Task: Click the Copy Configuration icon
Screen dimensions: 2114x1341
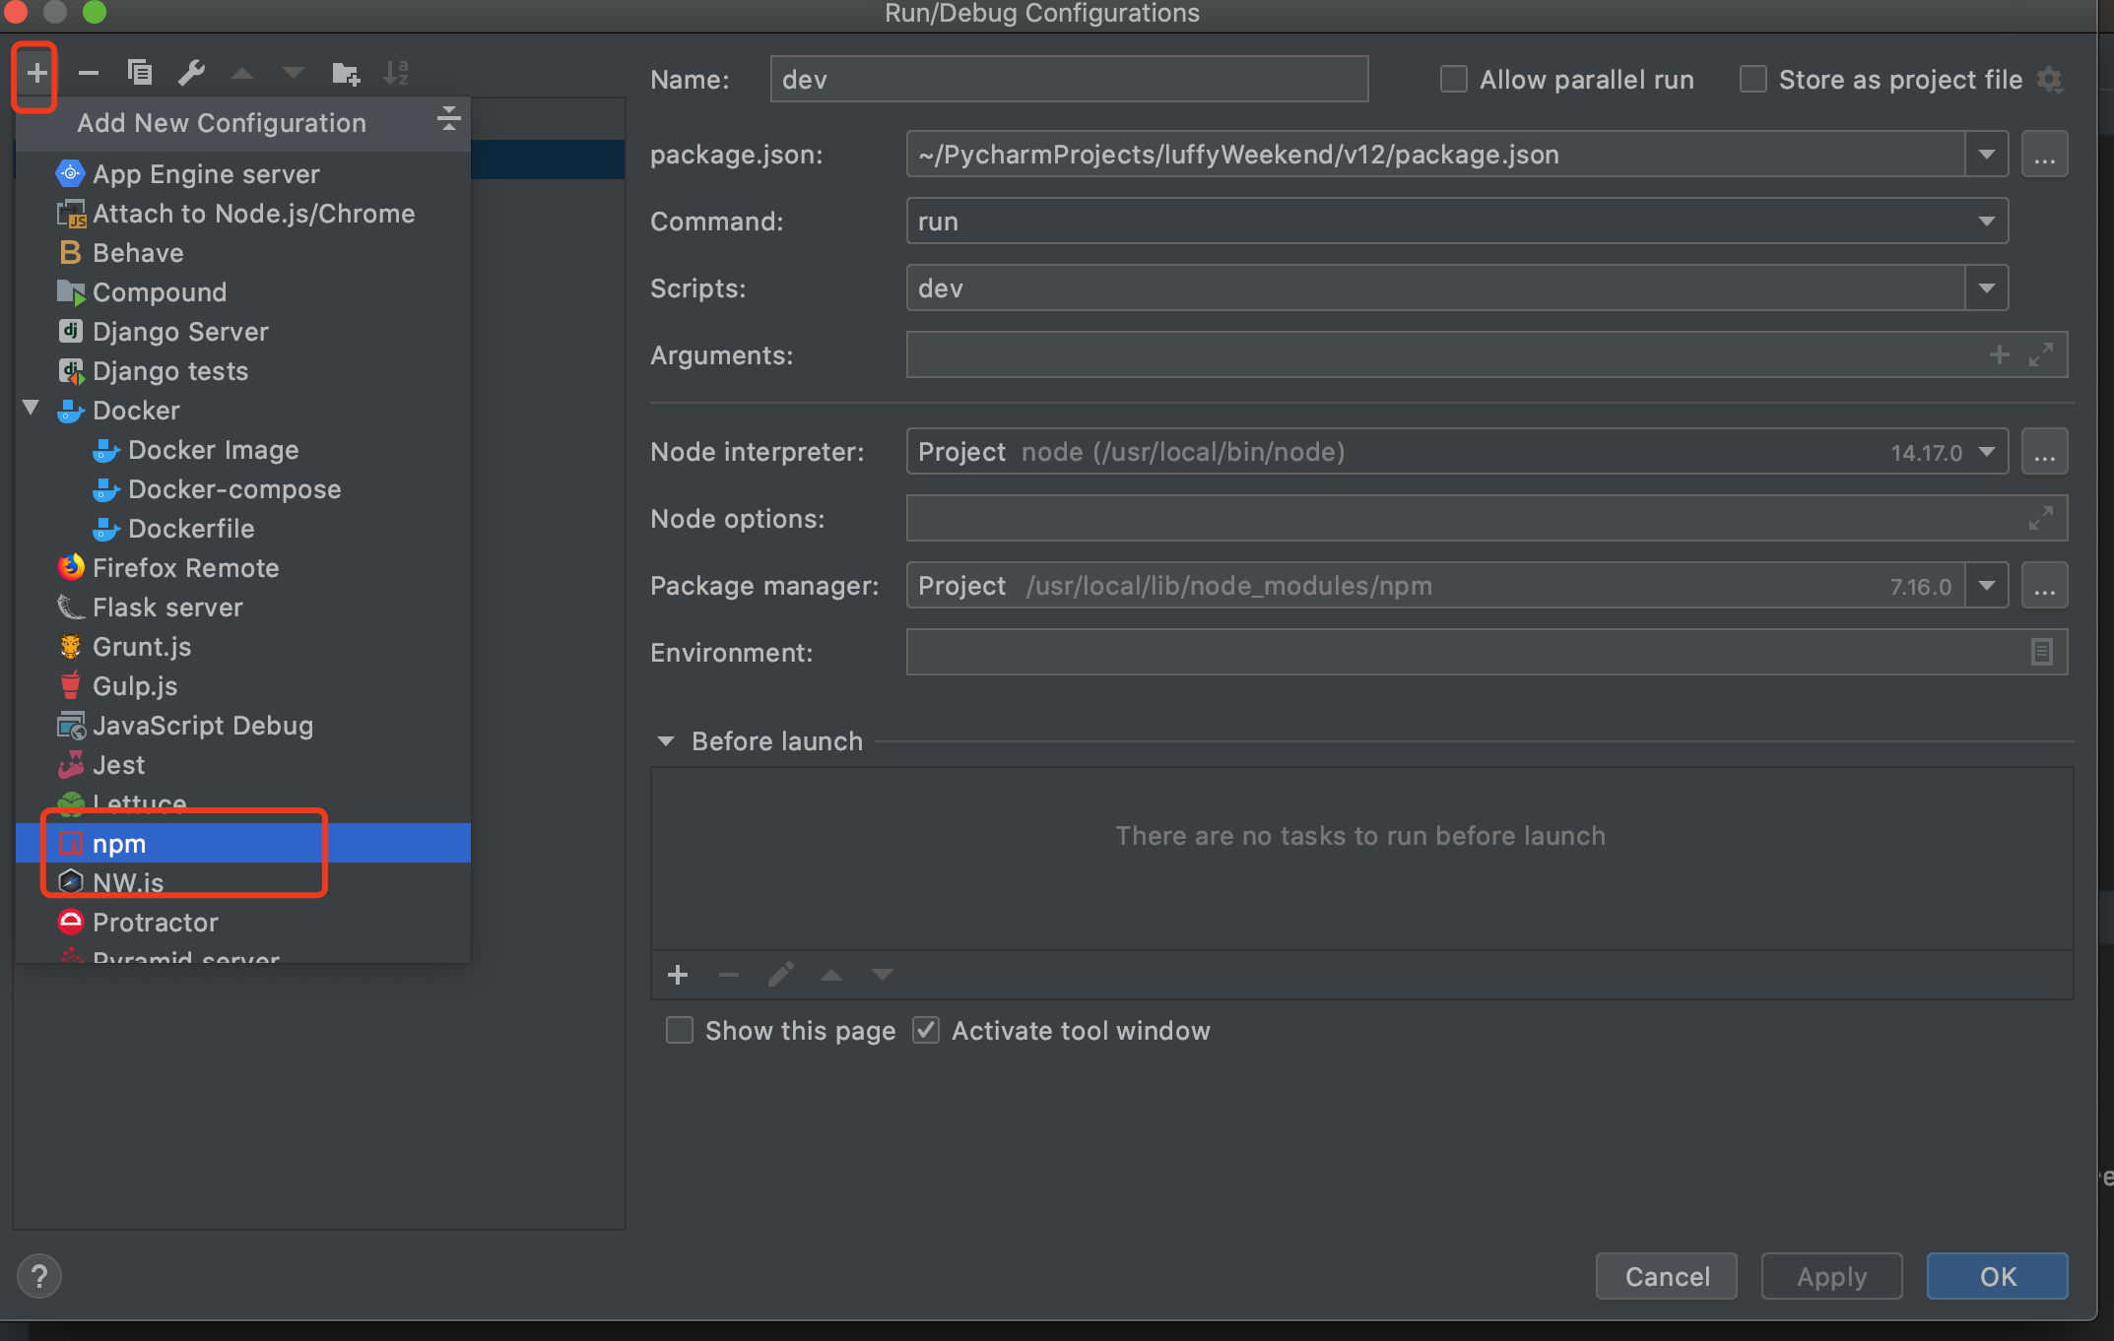Action: tap(140, 73)
